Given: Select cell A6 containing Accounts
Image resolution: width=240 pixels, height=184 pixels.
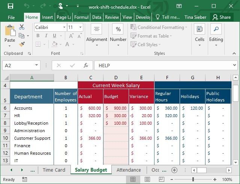Looking at the screenshot, I should click(31, 108).
